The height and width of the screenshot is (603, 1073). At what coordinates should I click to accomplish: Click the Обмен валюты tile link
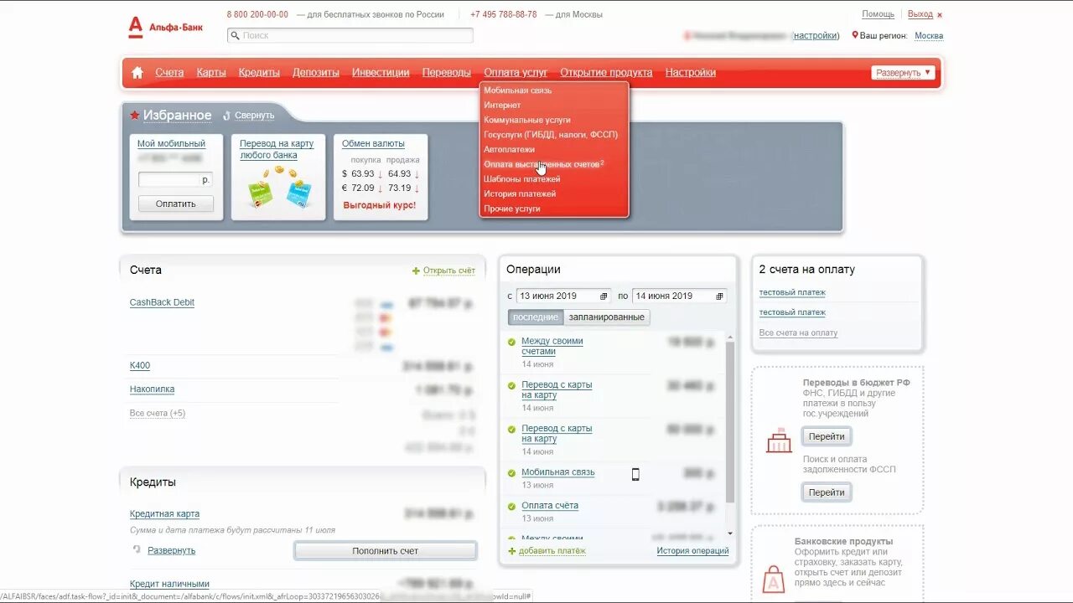[x=373, y=144]
